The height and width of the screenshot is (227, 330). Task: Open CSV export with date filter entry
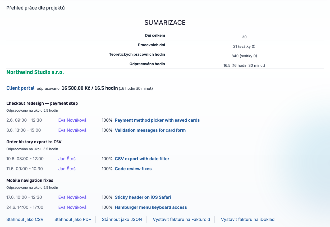pos(142,159)
